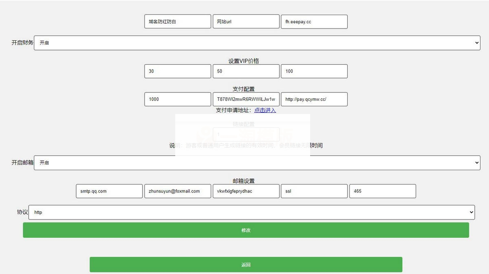489x274 pixels.
Task: Click the green 修改 (modify) button
Action: coord(246,230)
